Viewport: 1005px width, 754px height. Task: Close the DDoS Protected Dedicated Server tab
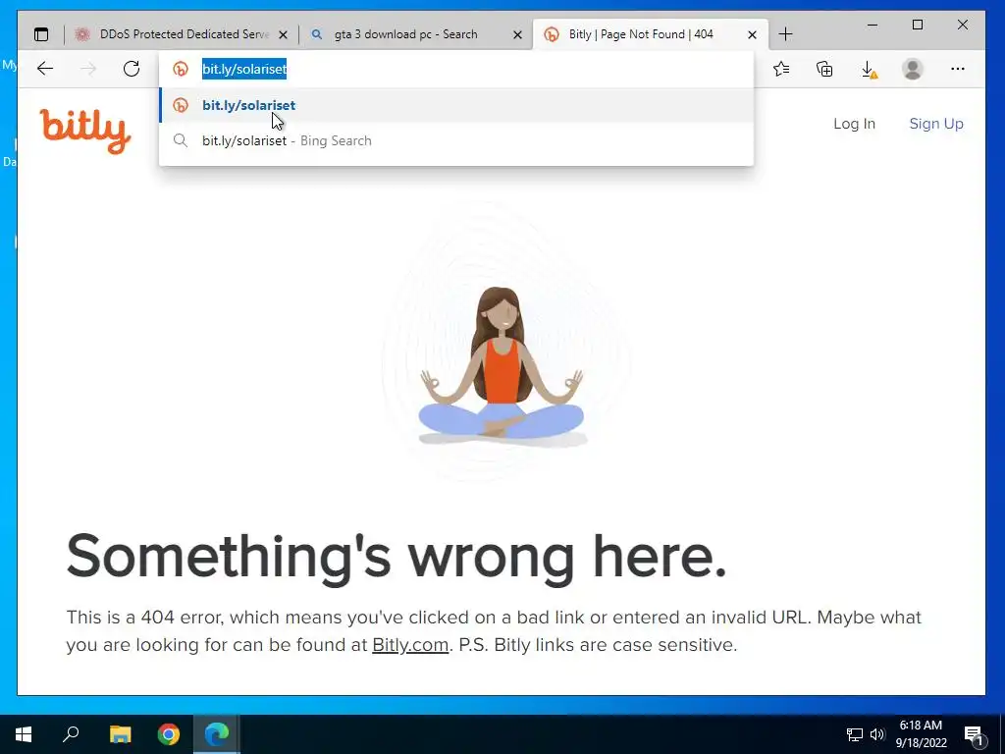284,34
